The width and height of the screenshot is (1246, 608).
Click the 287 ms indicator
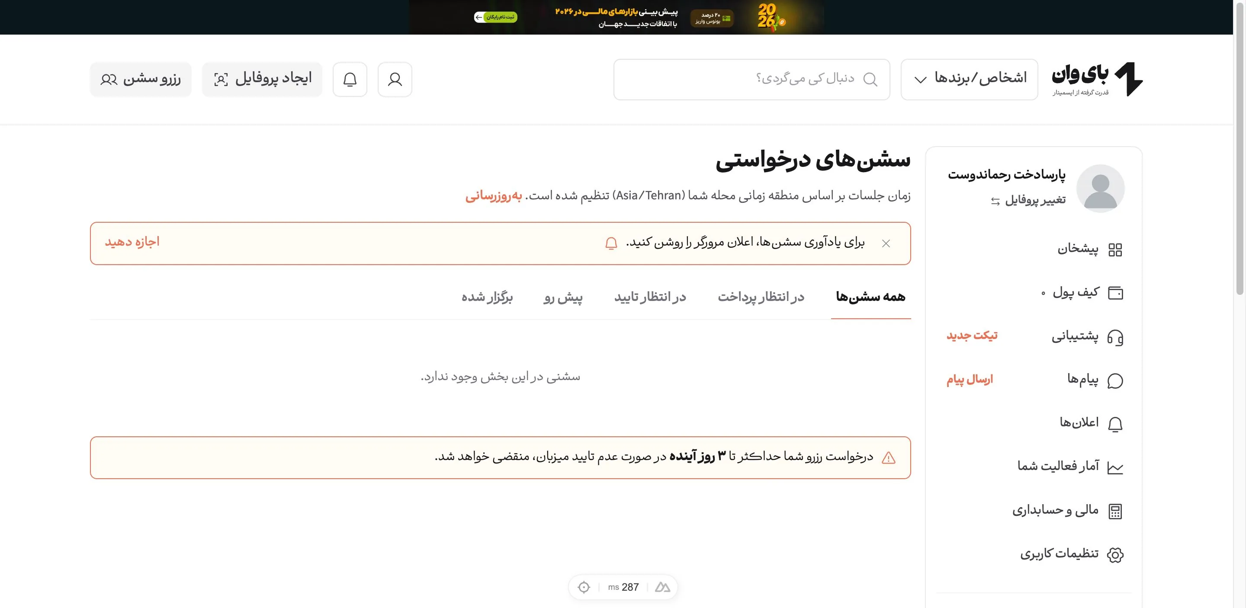pos(623,587)
